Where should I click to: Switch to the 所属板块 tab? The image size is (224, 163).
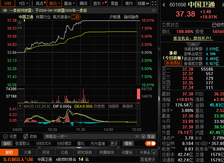[107, 153]
